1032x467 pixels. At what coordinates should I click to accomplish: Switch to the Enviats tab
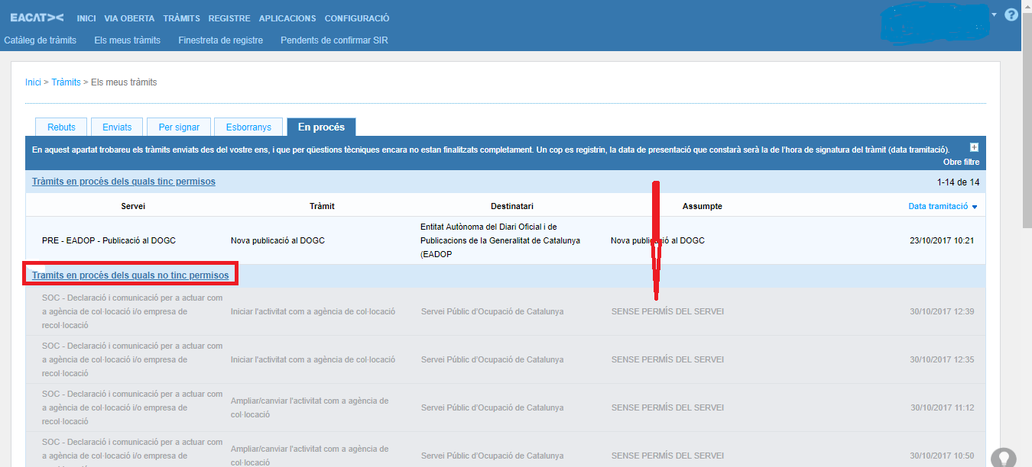pyautogui.click(x=116, y=127)
